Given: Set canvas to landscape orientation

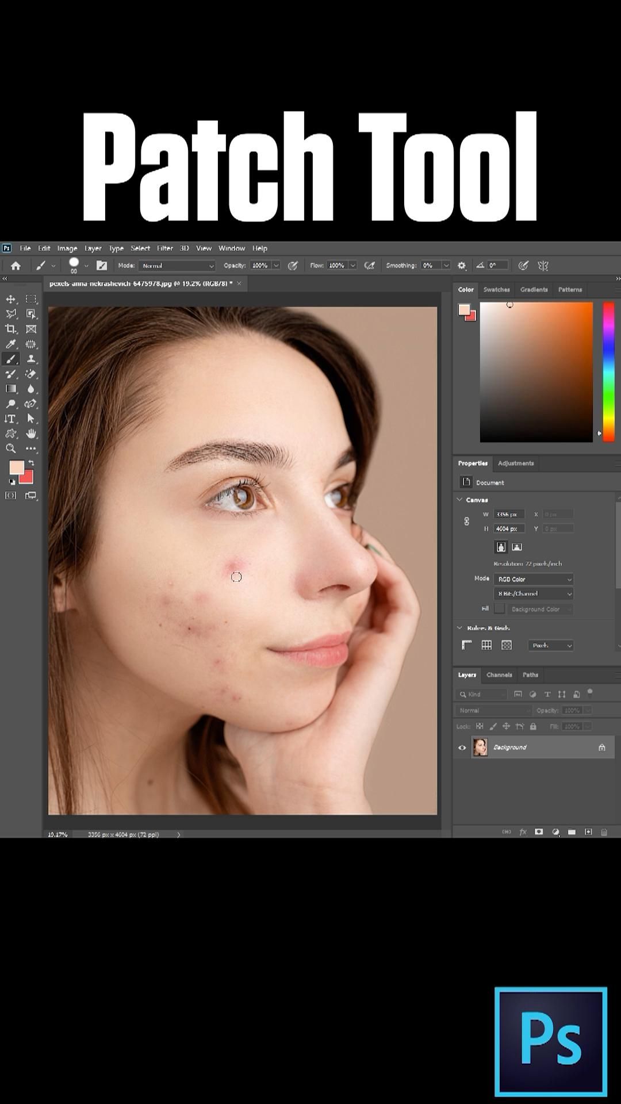Looking at the screenshot, I should point(516,547).
